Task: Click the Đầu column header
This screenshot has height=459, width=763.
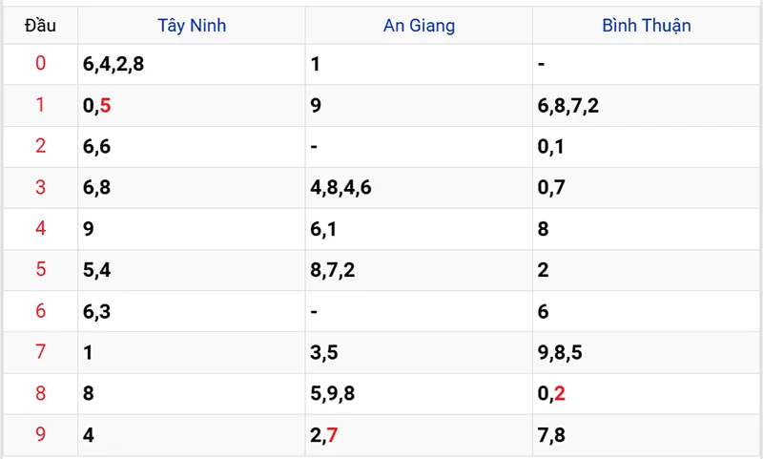Action: click(40, 26)
